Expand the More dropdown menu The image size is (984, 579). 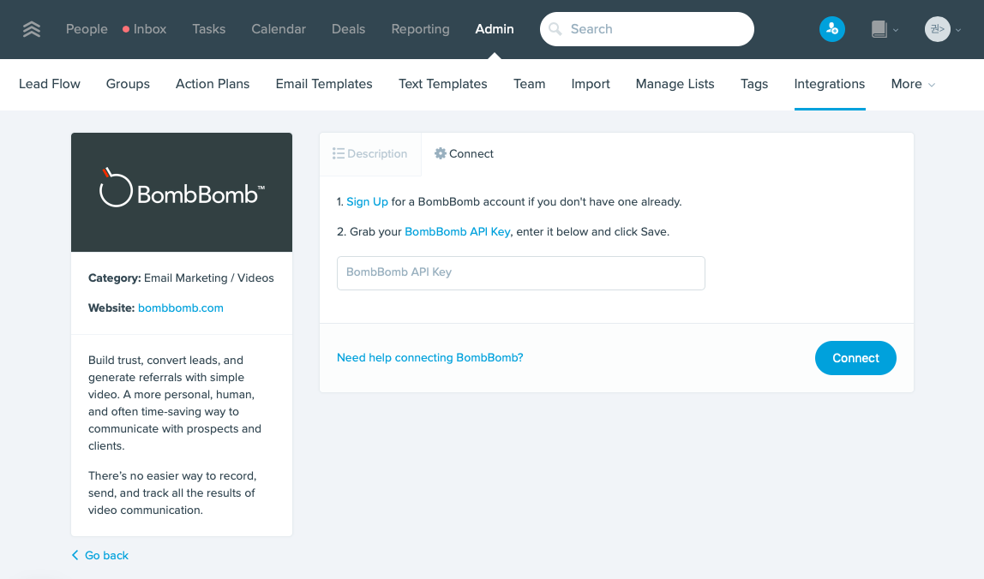coord(913,84)
